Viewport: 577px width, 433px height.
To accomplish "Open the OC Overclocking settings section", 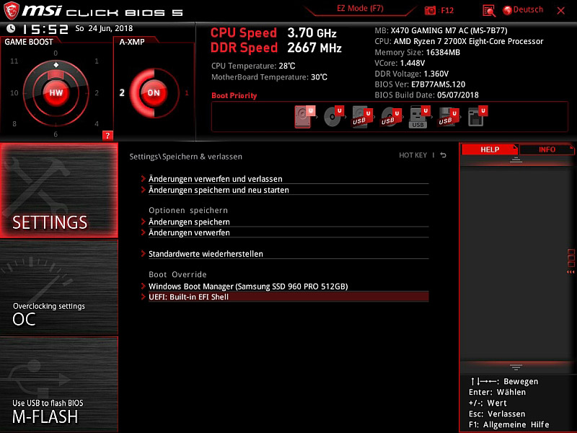I will (x=59, y=287).
